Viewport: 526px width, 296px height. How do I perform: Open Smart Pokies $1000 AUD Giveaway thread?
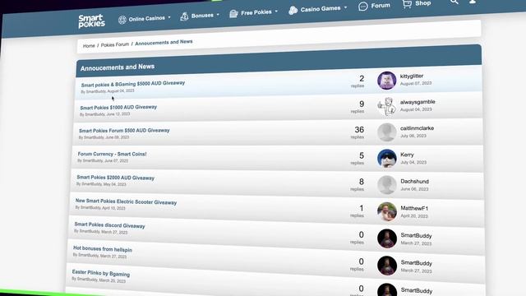click(x=118, y=108)
